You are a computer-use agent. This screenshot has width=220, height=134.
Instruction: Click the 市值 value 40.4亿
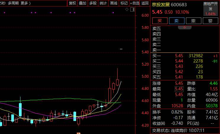coord(212,95)
